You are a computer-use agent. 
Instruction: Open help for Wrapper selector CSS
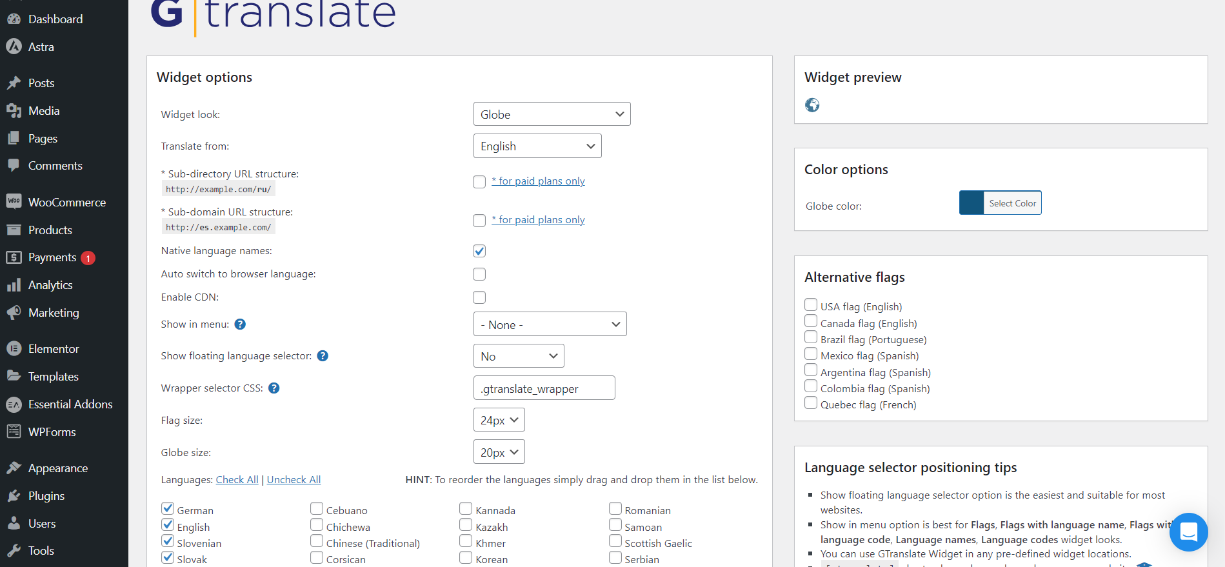[274, 388]
